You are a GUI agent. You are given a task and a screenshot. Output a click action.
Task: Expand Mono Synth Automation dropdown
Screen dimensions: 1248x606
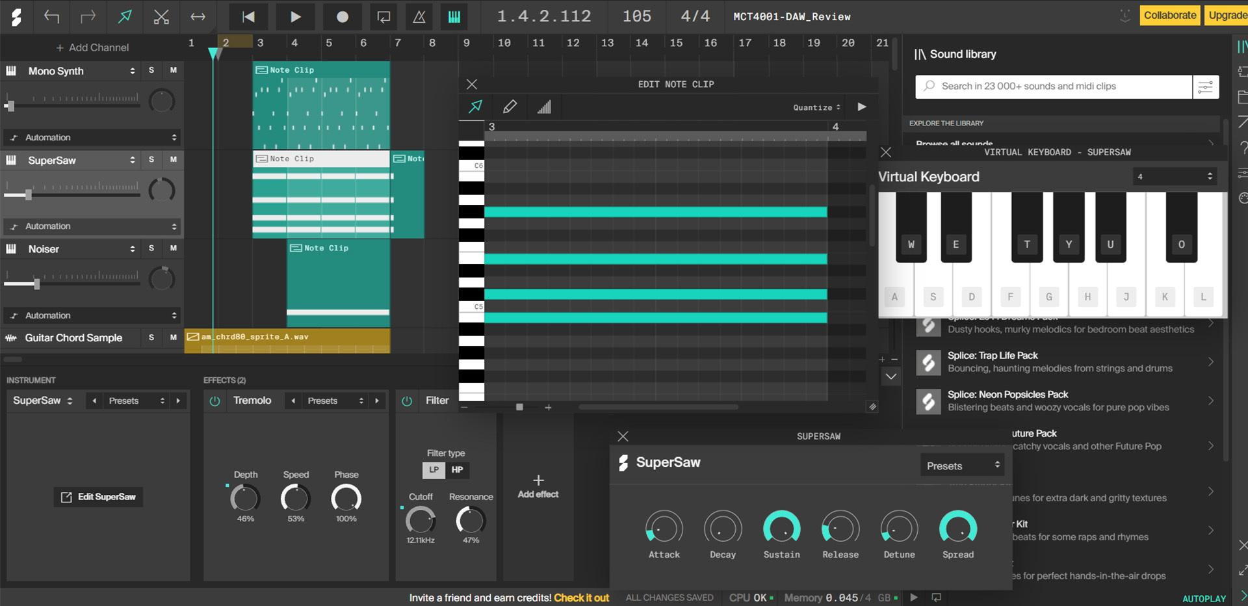pos(93,137)
